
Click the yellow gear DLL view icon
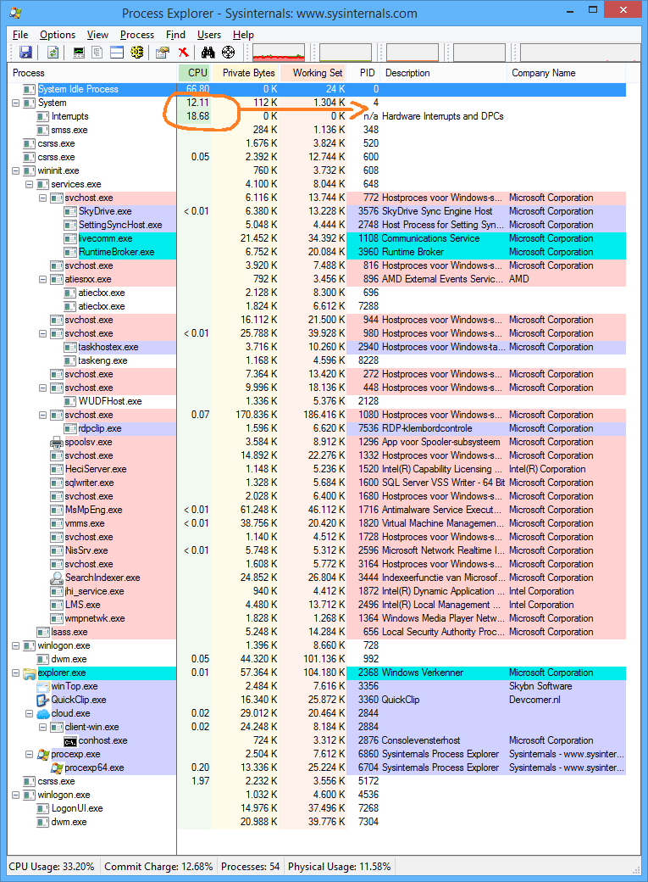click(136, 53)
